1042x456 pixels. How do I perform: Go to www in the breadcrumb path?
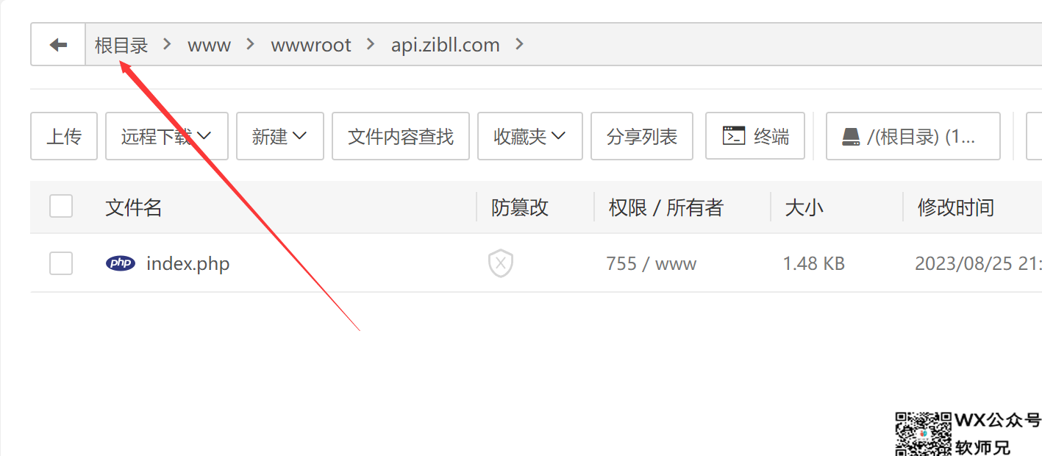(x=210, y=45)
